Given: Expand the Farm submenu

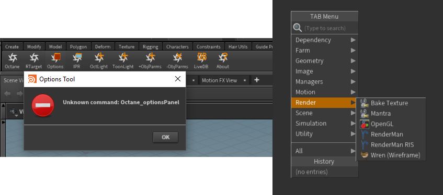Looking at the screenshot, I should (x=325, y=51).
